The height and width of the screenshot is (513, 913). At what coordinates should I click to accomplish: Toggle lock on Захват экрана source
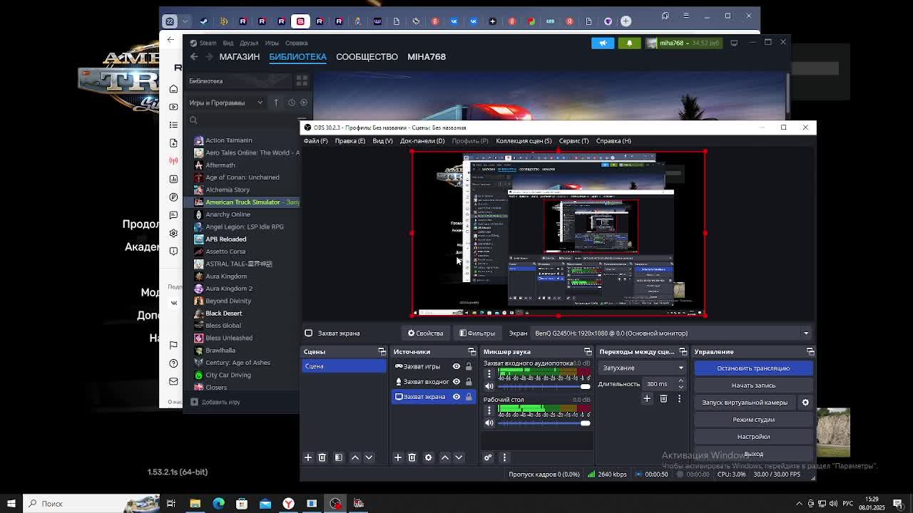click(x=469, y=397)
